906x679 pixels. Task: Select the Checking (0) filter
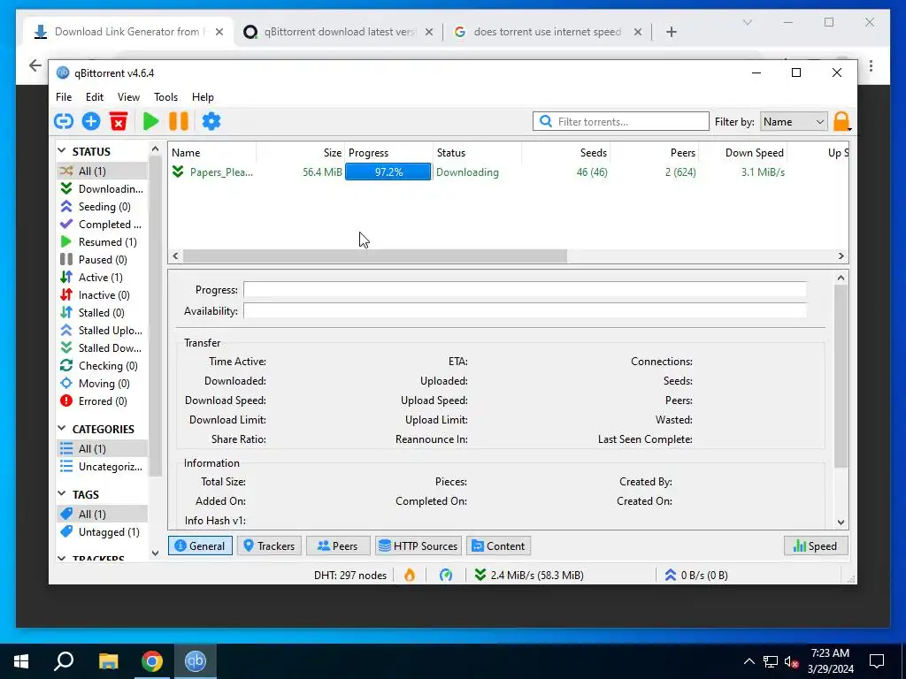pyautogui.click(x=103, y=365)
